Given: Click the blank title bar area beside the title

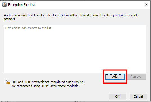Looking at the screenshot, I should tap(89, 4).
